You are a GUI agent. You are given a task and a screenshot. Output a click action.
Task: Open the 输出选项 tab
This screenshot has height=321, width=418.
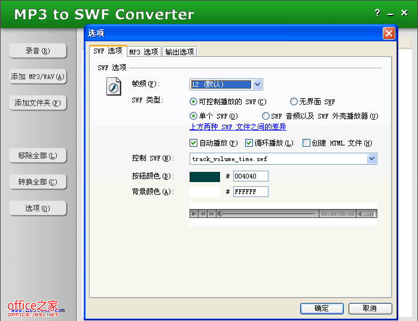(x=179, y=52)
